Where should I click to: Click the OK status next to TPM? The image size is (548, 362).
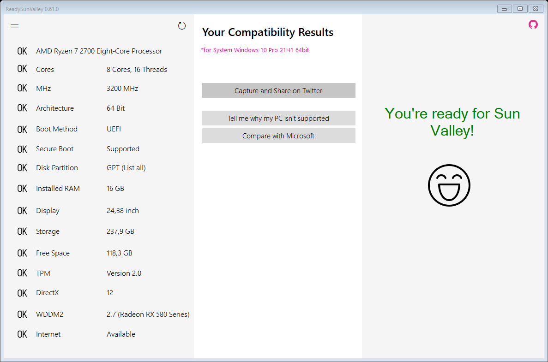click(x=22, y=273)
